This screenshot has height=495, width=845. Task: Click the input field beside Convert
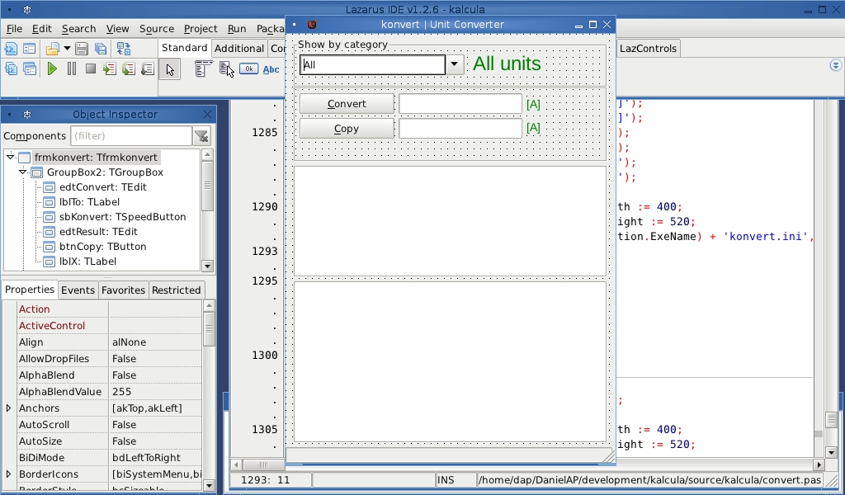click(460, 104)
